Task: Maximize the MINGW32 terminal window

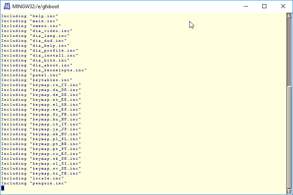Action: (264, 7)
